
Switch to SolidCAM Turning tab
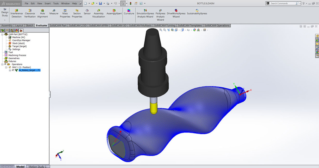click(165, 25)
